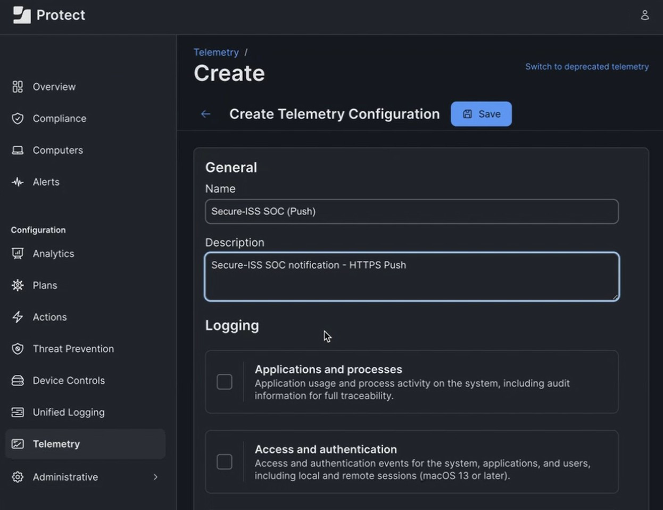Image resolution: width=663 pixels, height=510 pixels.
Task: Click the General section heading
Action: click(231, 167)
